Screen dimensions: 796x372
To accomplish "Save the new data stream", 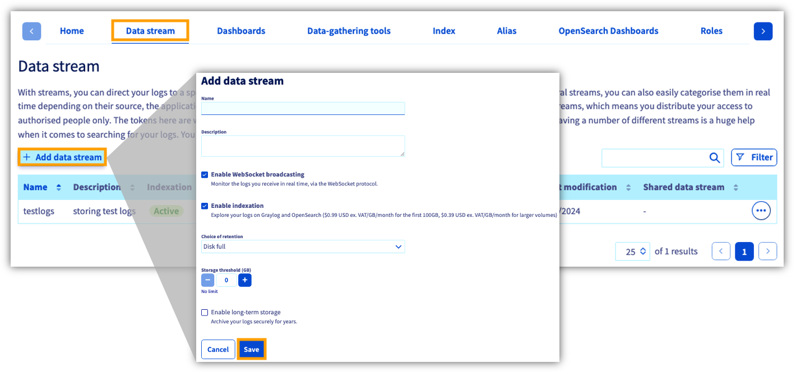I will (251, 350).
